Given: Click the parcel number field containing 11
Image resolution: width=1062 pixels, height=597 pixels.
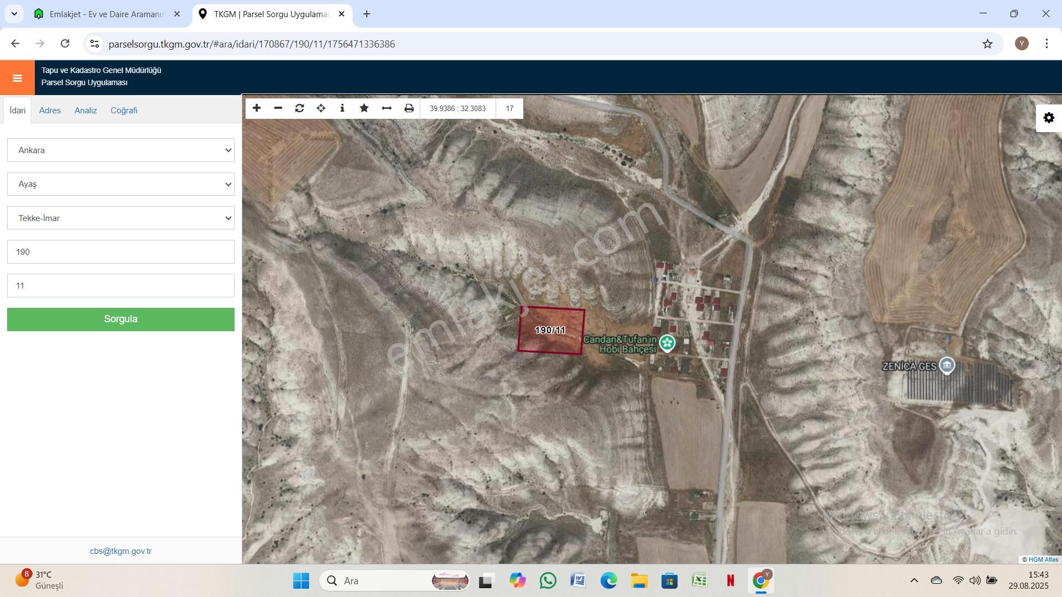Looking at the screenshot, I should point(121,286).
